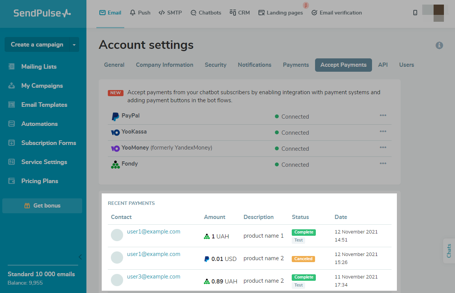Open the Chats side panel

tap(449, 251)
